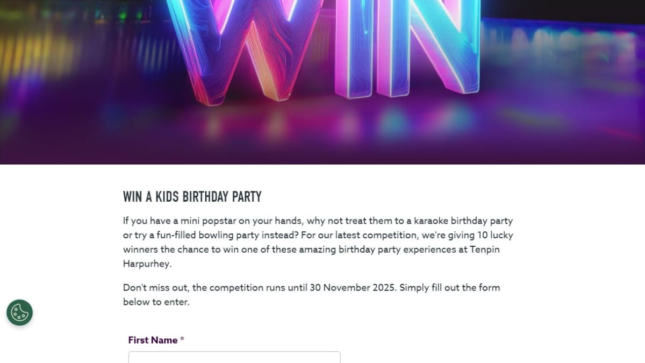The width and height of the screenshot is (645, 363).
Task: Click the required asterisk beside First Name
Action: [x=182, y=340]
